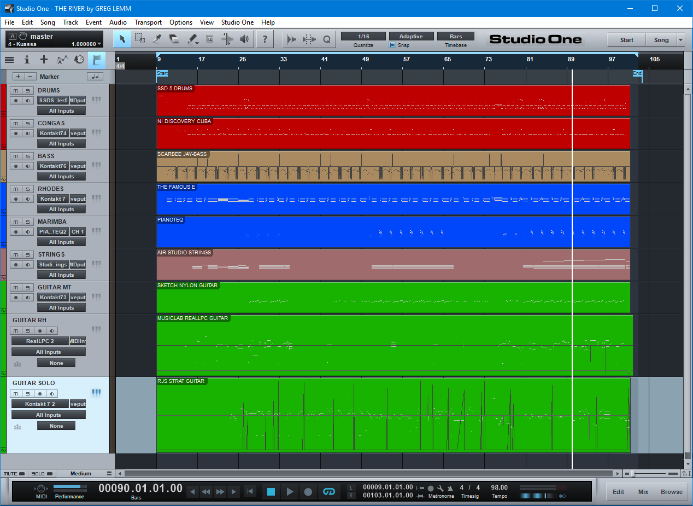Click the Q quantize button
This screenshot has height=506, width=693.
[327, 39]
